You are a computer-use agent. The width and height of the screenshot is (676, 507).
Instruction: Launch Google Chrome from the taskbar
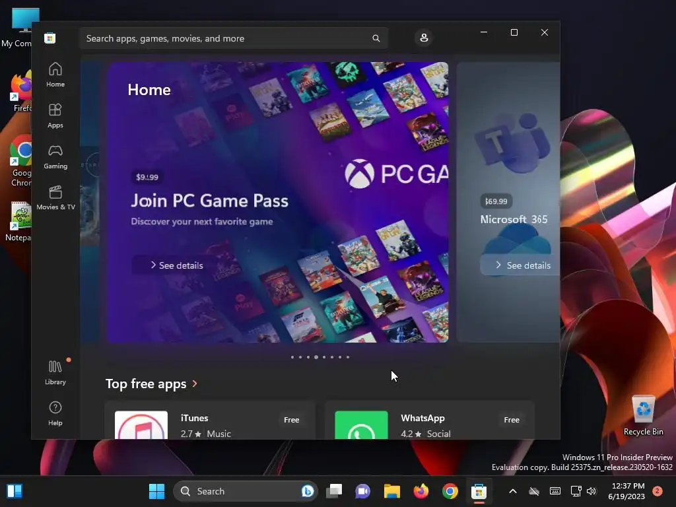450,491
